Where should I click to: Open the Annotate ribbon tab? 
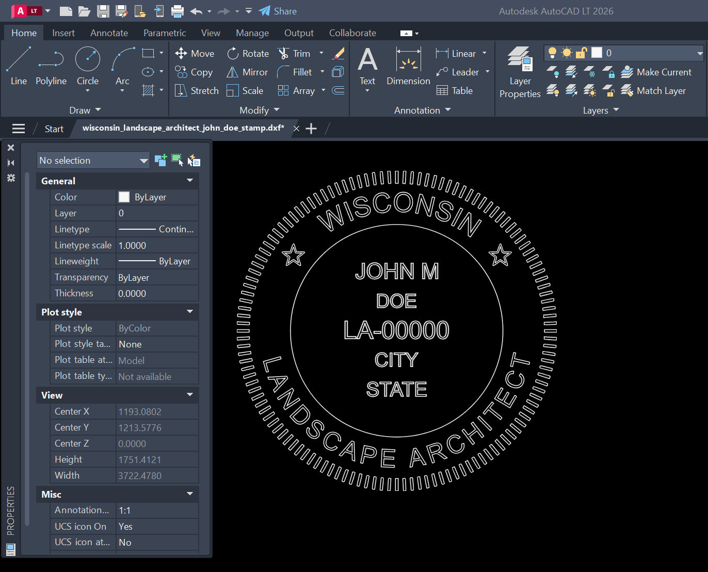109,33
